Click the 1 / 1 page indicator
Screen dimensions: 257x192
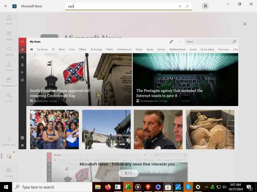pyautogui.click(x=128, y=173)
